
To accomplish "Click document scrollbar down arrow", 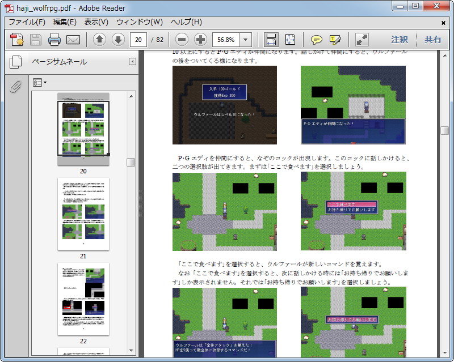I will [445, 353].
